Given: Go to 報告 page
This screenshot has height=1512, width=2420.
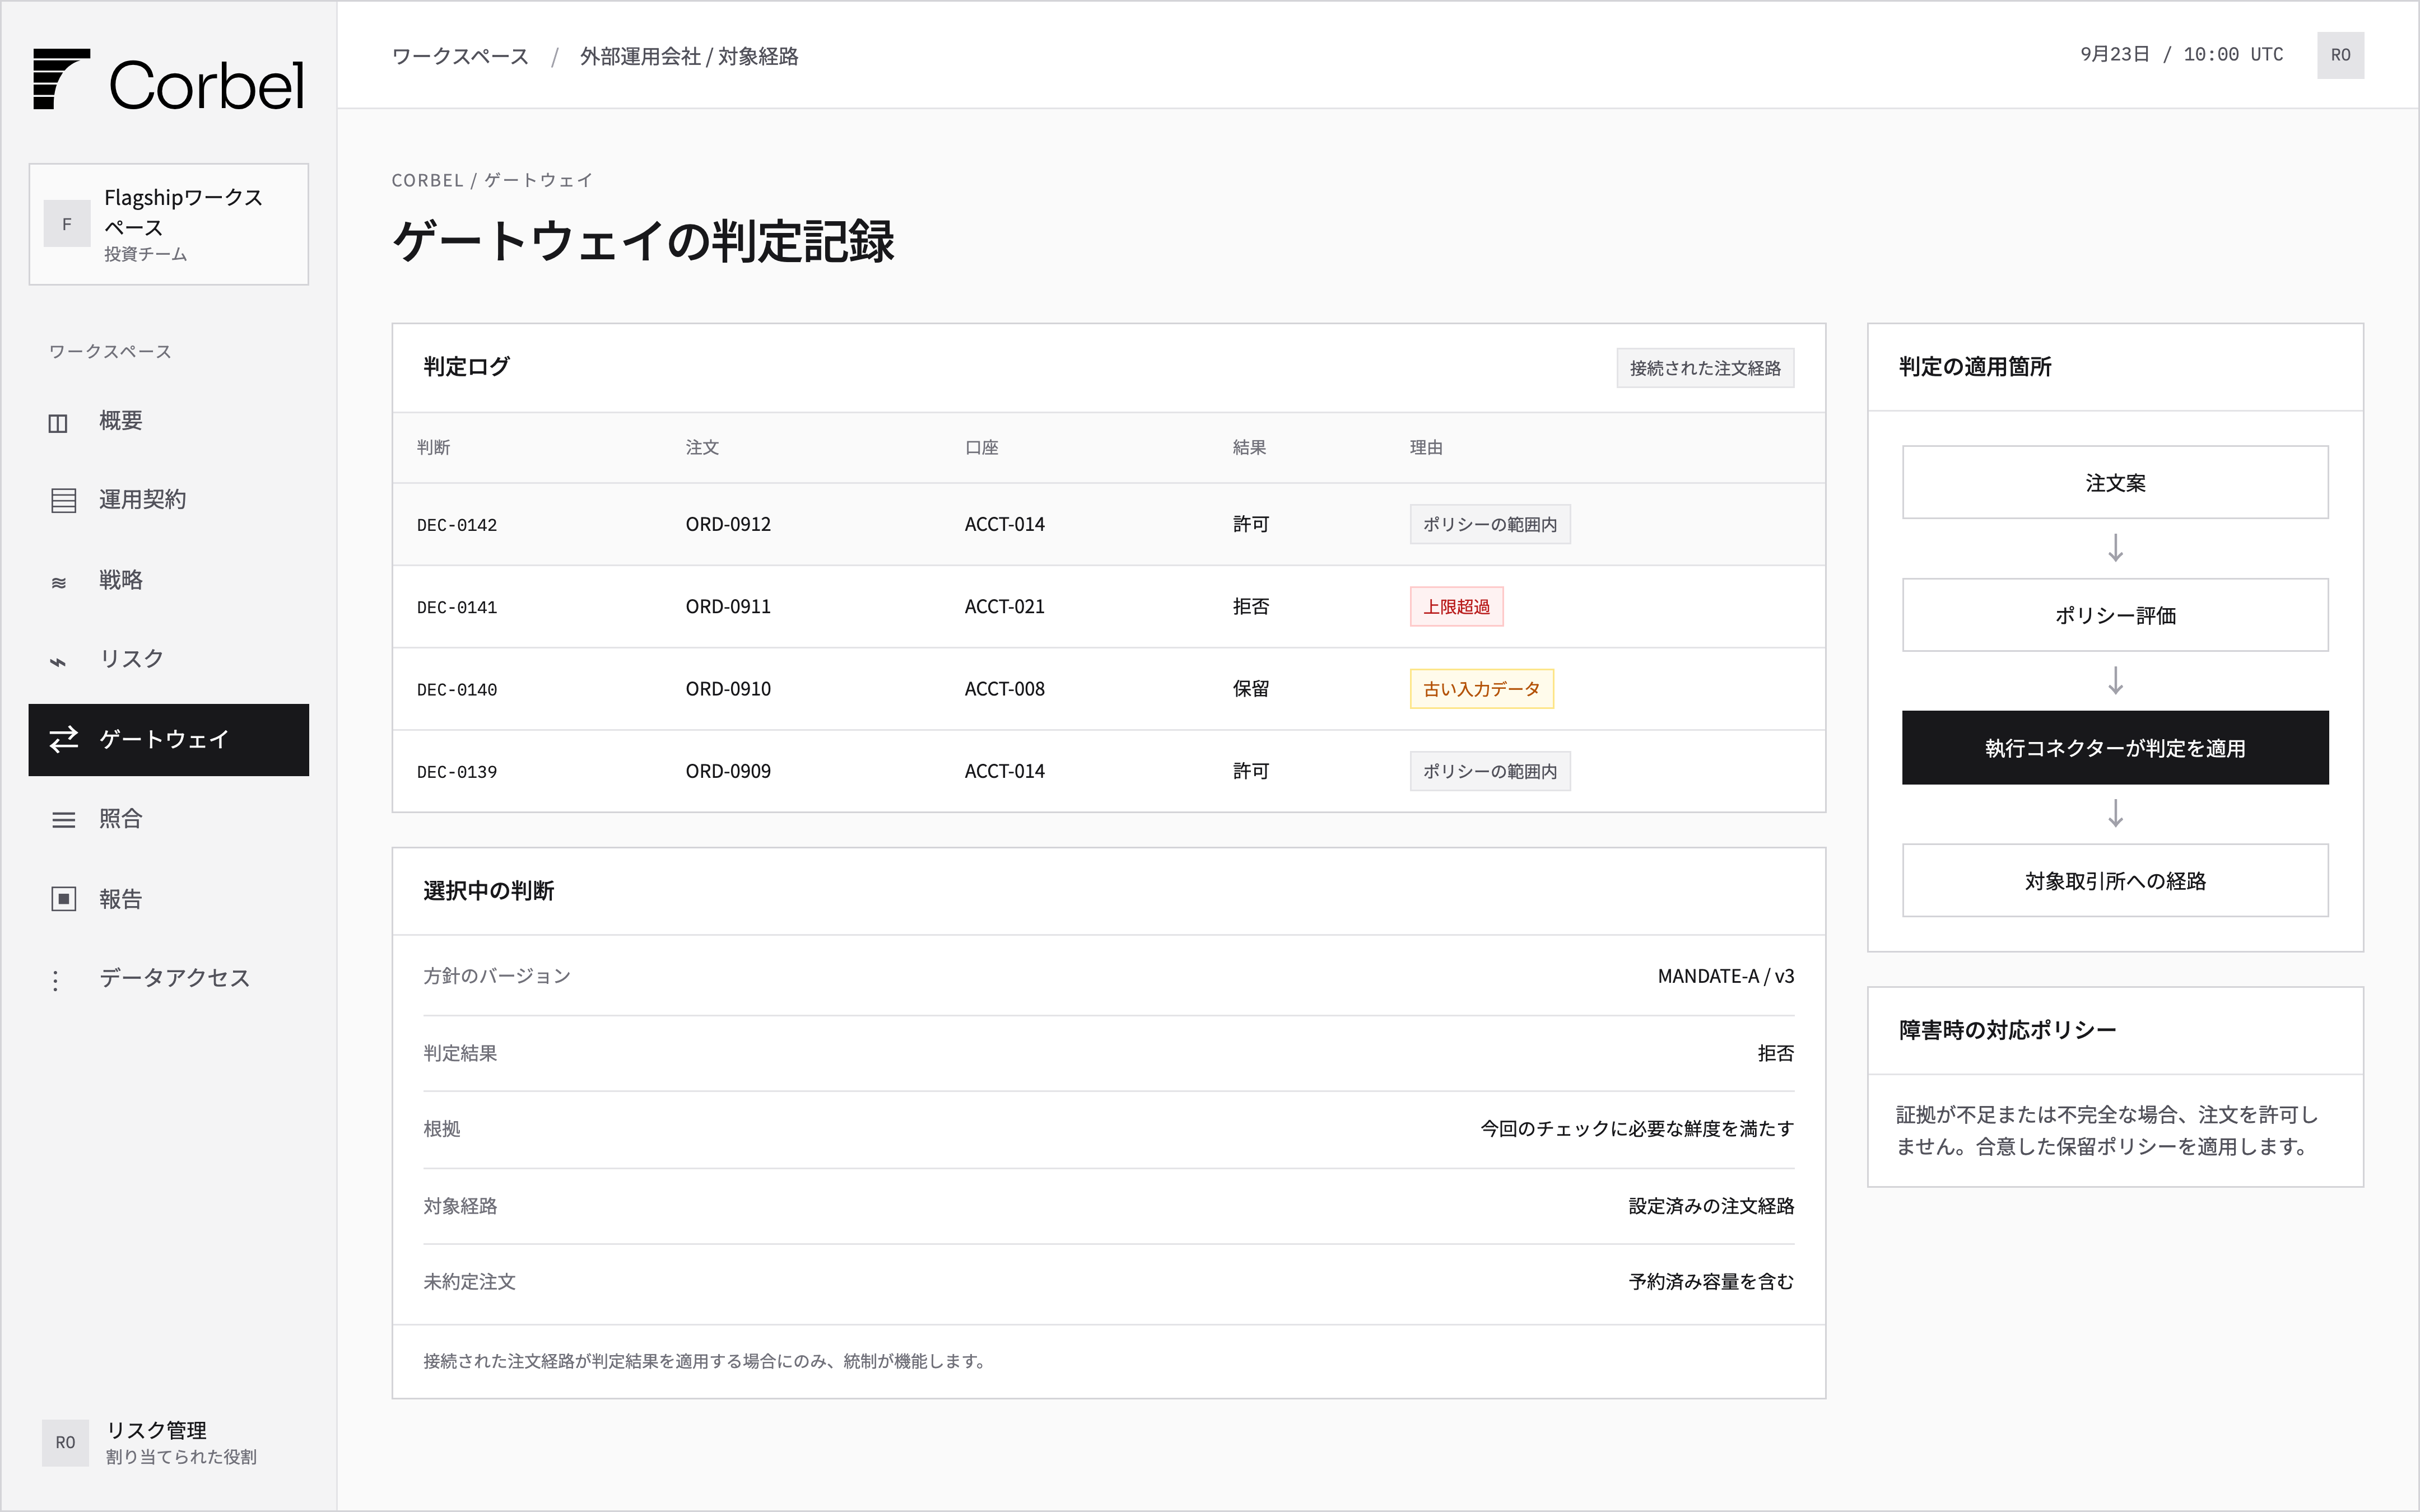Looking at the screenshot, I should tap(168, 899).
